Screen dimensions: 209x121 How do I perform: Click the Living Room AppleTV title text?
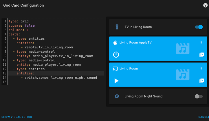135,43
